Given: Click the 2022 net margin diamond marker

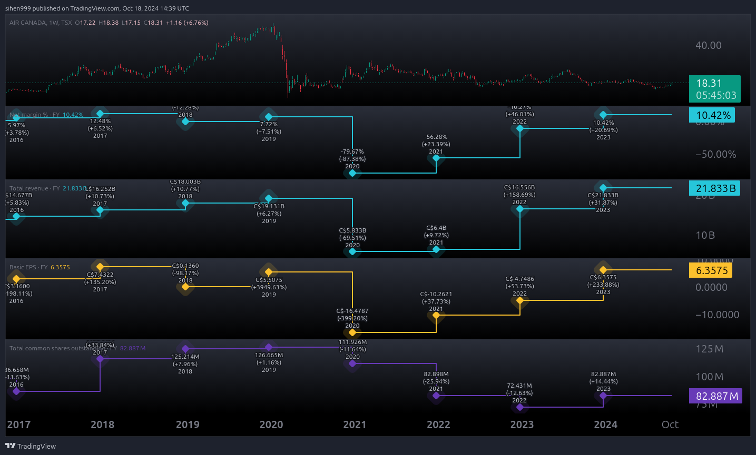Looking at the screenshot, I should pos(520,128).
